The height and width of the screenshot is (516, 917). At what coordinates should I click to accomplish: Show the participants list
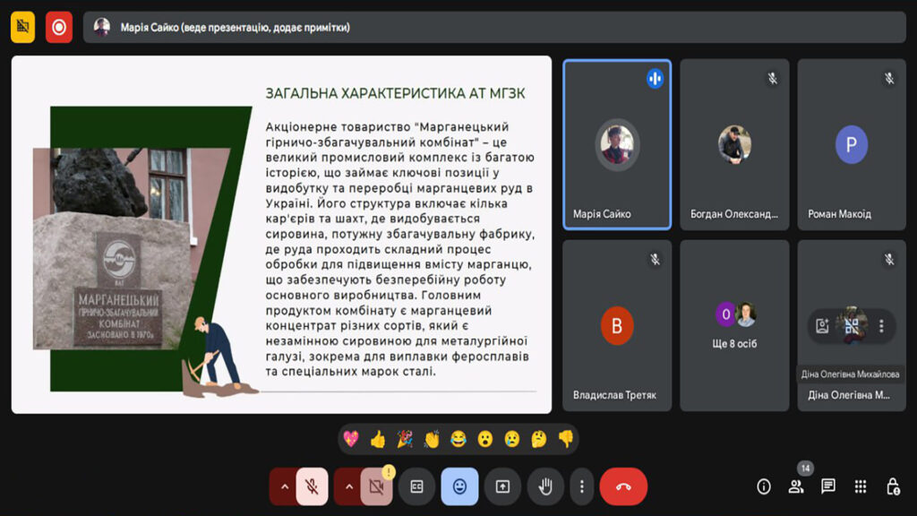click(796, 486)
